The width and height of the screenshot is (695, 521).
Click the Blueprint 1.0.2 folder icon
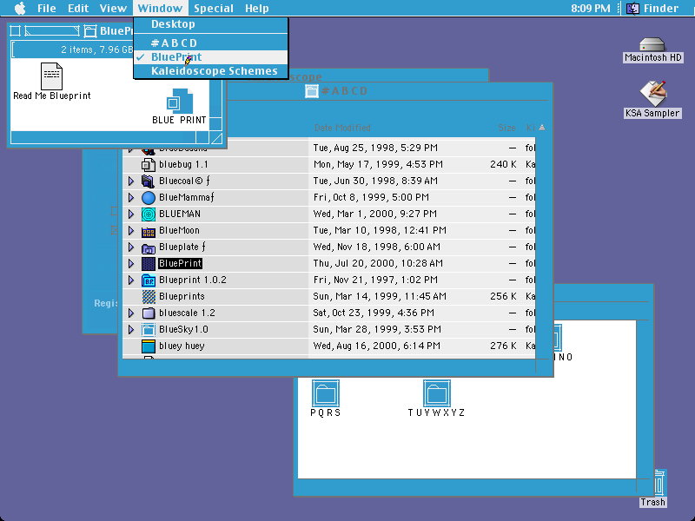[148, 280]
